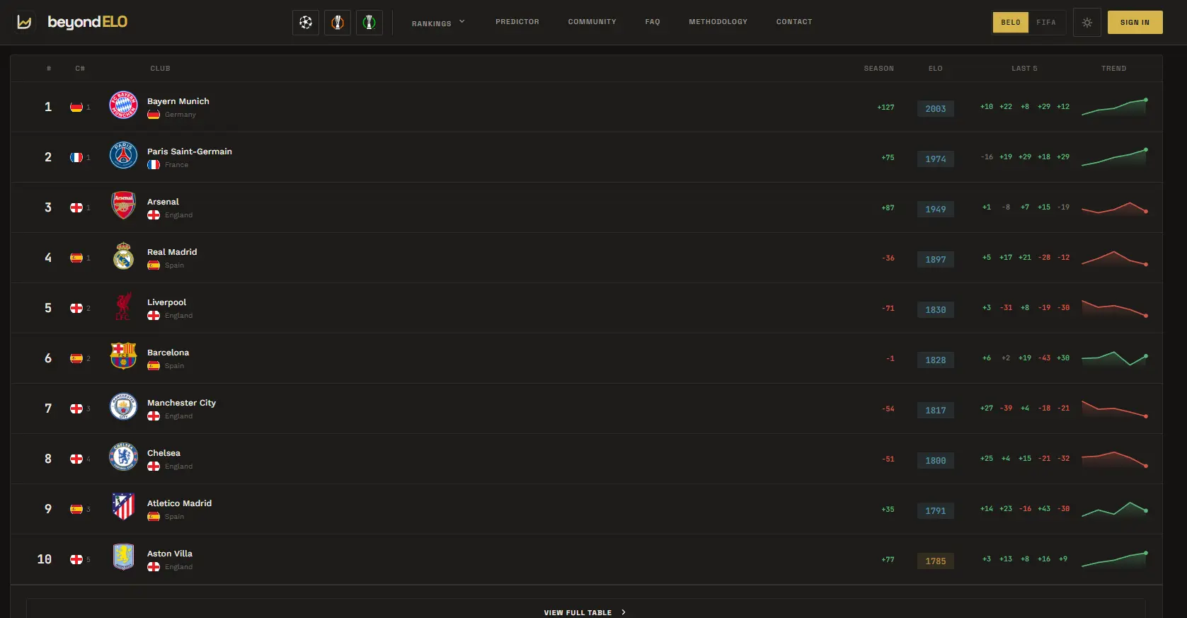The image size is (1187, 618).
Task: Click Liverpool season change -71
Action: 888,309
